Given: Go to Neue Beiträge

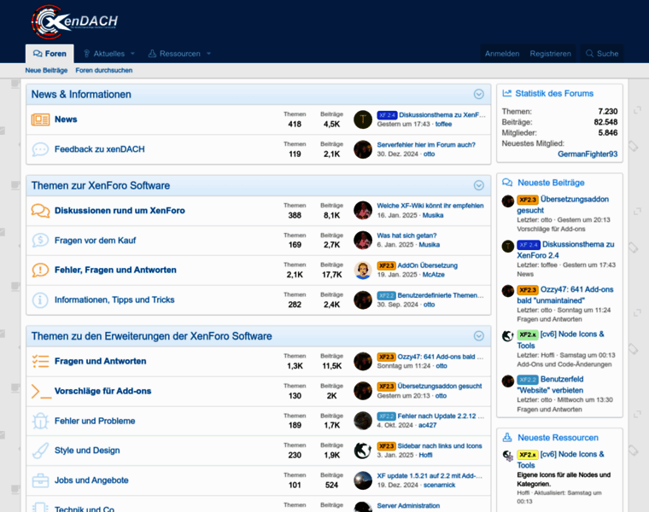Looking at the screenshot, I should pos(46,70).
